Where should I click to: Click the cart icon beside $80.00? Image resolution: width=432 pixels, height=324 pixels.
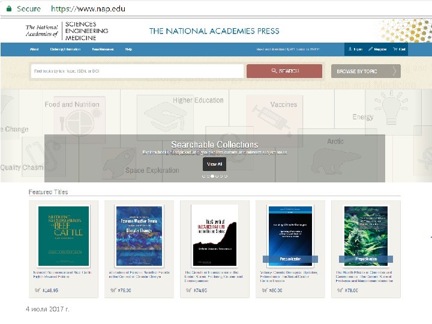[265, 290]
